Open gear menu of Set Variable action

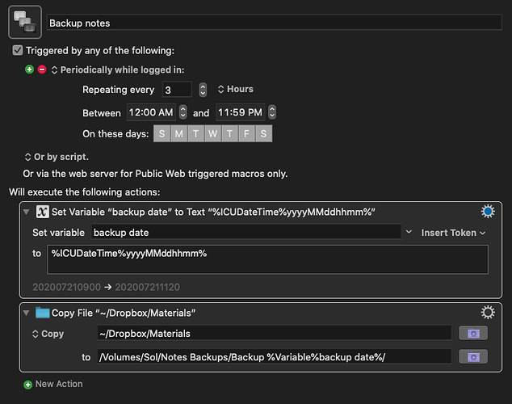tap(488, 212)
